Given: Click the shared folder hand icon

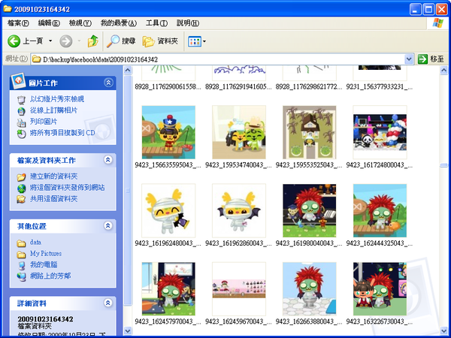Looking at the screenshot, I should point(21,200).
